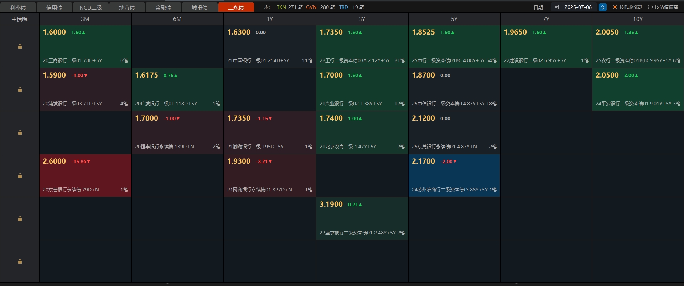
Task: Click the 1Y column header
Action: click(270, 19)
